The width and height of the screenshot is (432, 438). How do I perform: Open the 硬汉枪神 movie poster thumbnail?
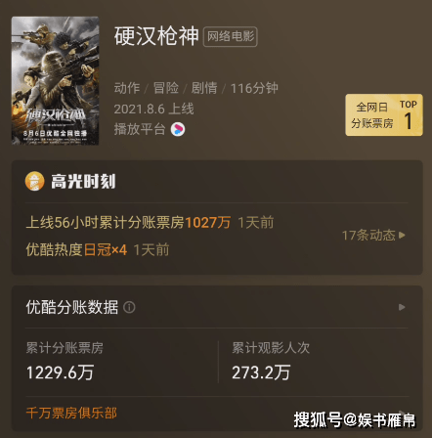pos(55,80)
